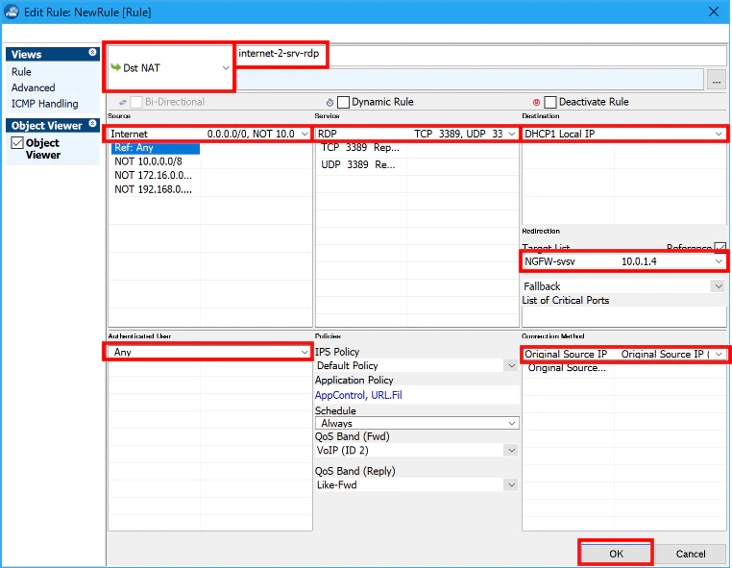Select the UDP 3389 service entry
The width and height of the screenshot is (732, 568).
click(358, 164)
